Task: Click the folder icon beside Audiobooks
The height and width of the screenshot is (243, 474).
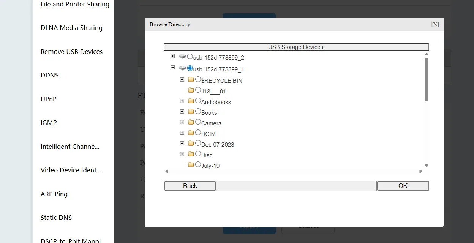Action: coord(191,101)
